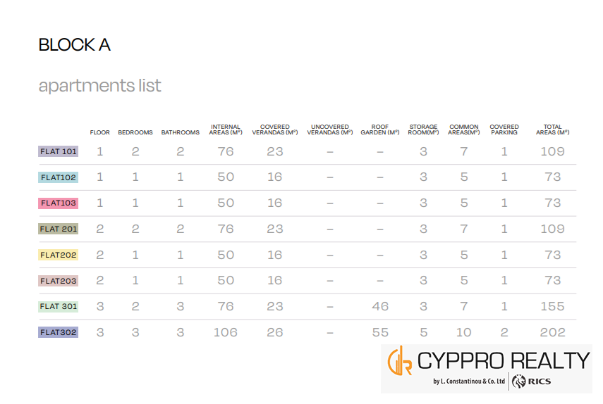
Task: Select the FLAT203 beige-pink label
Action: (x=59, y=281)
